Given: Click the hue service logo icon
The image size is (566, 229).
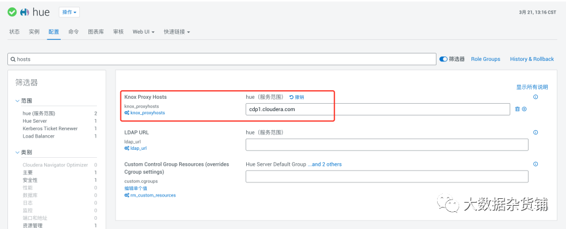Looking at the screenshot, I should [25, 12].
